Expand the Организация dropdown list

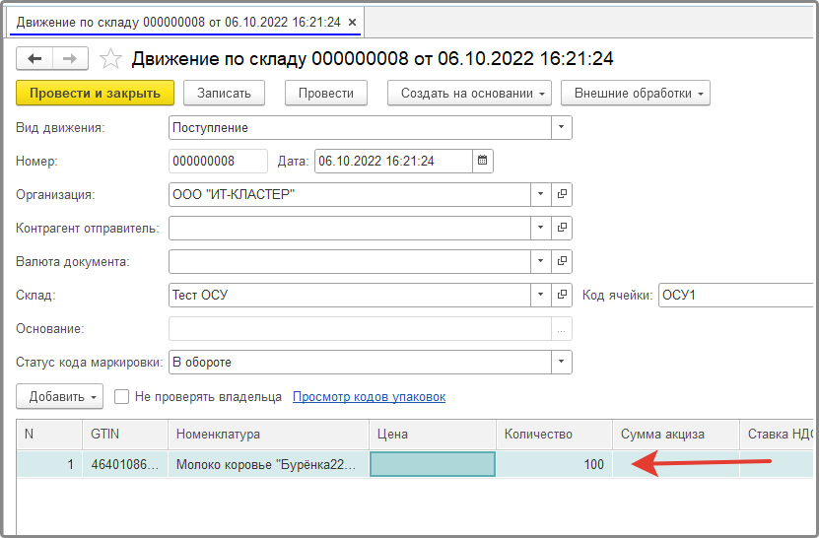pos(541,194)
